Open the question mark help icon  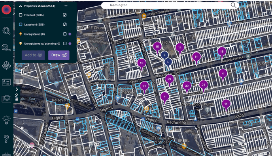click(x=6, y=139)
